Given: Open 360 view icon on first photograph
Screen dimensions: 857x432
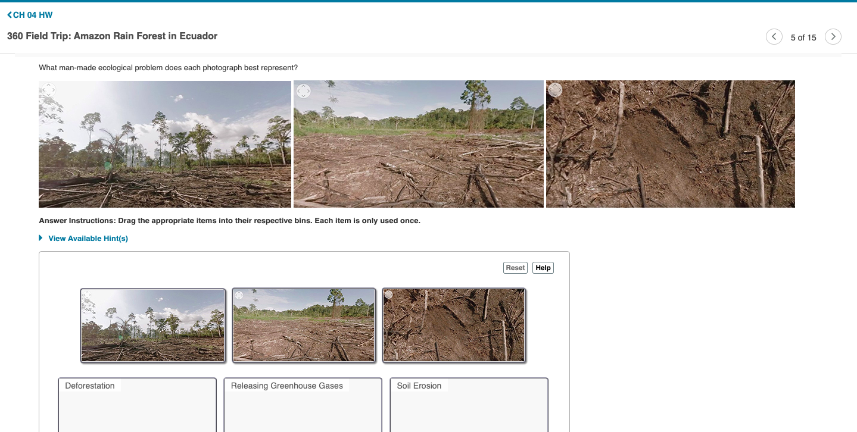Looking at the screenshot, I should [48, 90].
